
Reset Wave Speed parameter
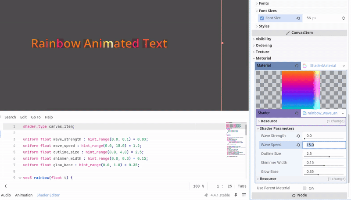[298, 145]
